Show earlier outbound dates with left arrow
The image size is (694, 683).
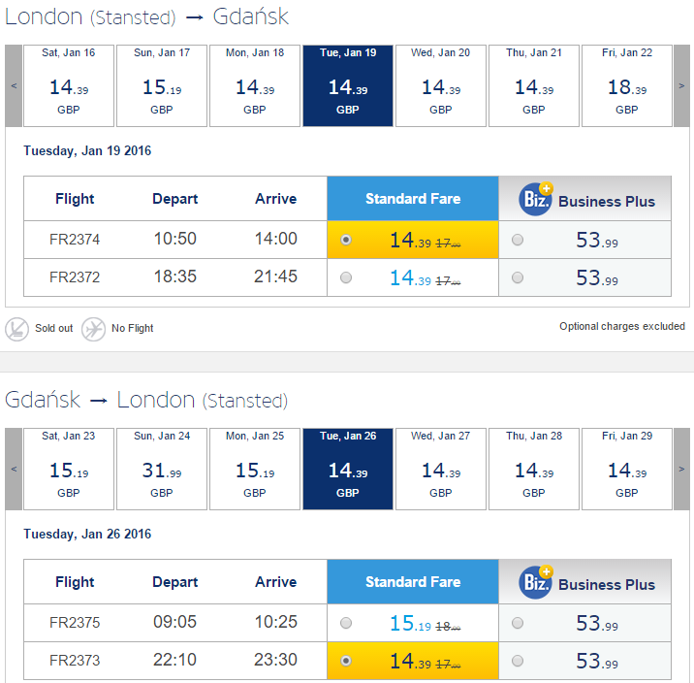coord(14,86)
